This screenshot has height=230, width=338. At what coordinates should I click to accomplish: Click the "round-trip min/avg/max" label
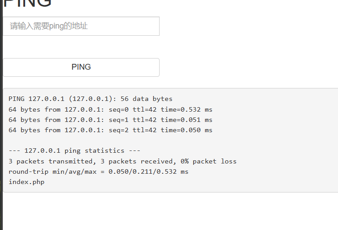point(52,171)
